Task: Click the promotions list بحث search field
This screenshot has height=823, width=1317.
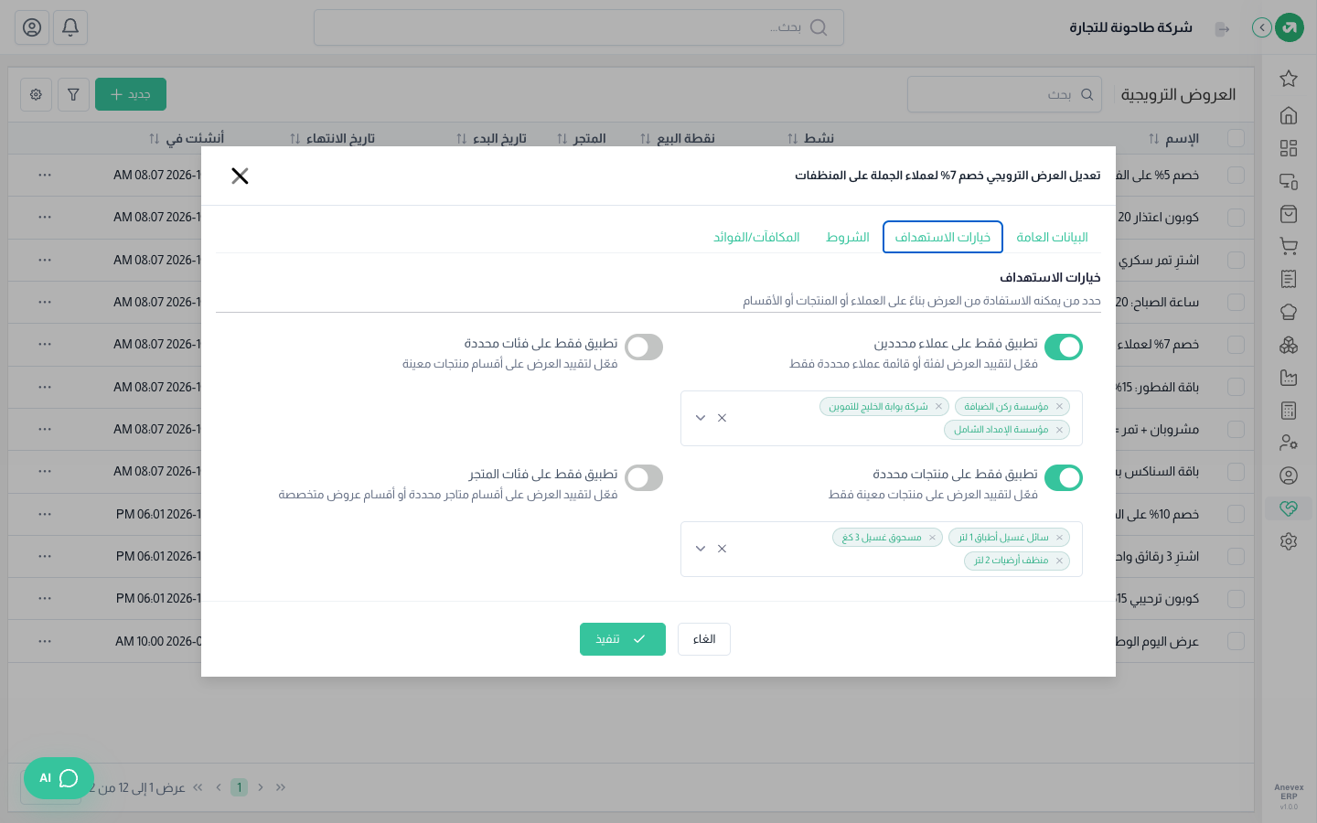Action: [x=1004, y=94]
